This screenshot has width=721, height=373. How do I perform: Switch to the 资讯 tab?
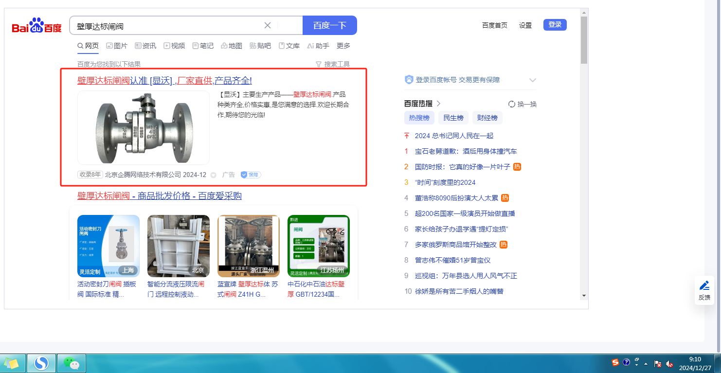click(145, 46)
